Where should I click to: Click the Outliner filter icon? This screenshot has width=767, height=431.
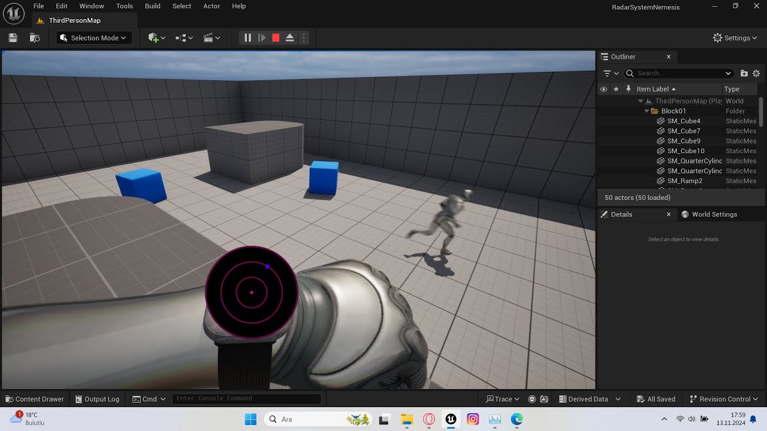[610, 73]
